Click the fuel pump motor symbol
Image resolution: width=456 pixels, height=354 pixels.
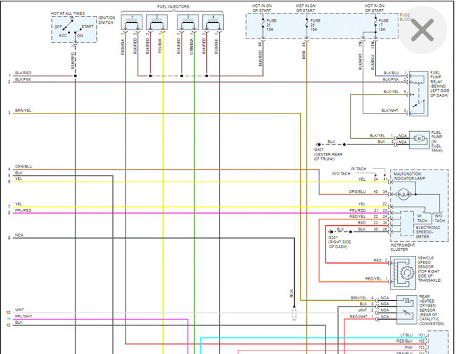point(419,139)
